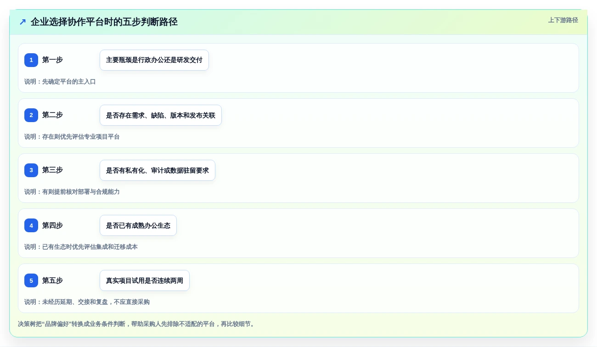Image resolution: width=597 pixels, height=347 pixels.
Task: Click the 第二步 label
Action: click(52, 115)
